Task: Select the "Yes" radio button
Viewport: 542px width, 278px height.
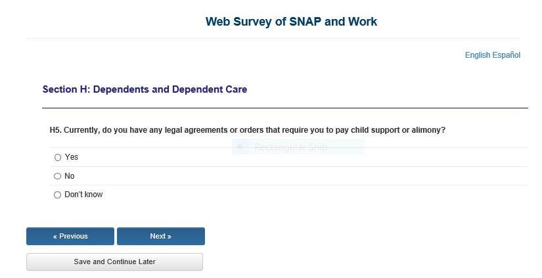Action: coord(58,158)
